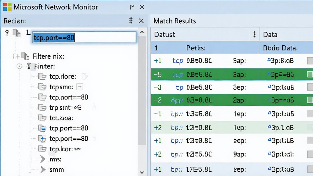Toggle checkbox on the tp 3ep row
This screenshot has width=313, height=176.
310,87
